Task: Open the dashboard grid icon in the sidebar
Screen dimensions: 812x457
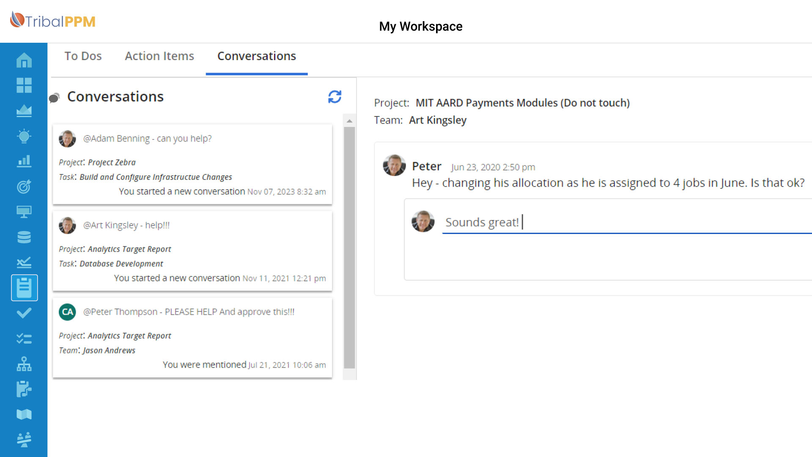Action: click(x=24, y=85)
